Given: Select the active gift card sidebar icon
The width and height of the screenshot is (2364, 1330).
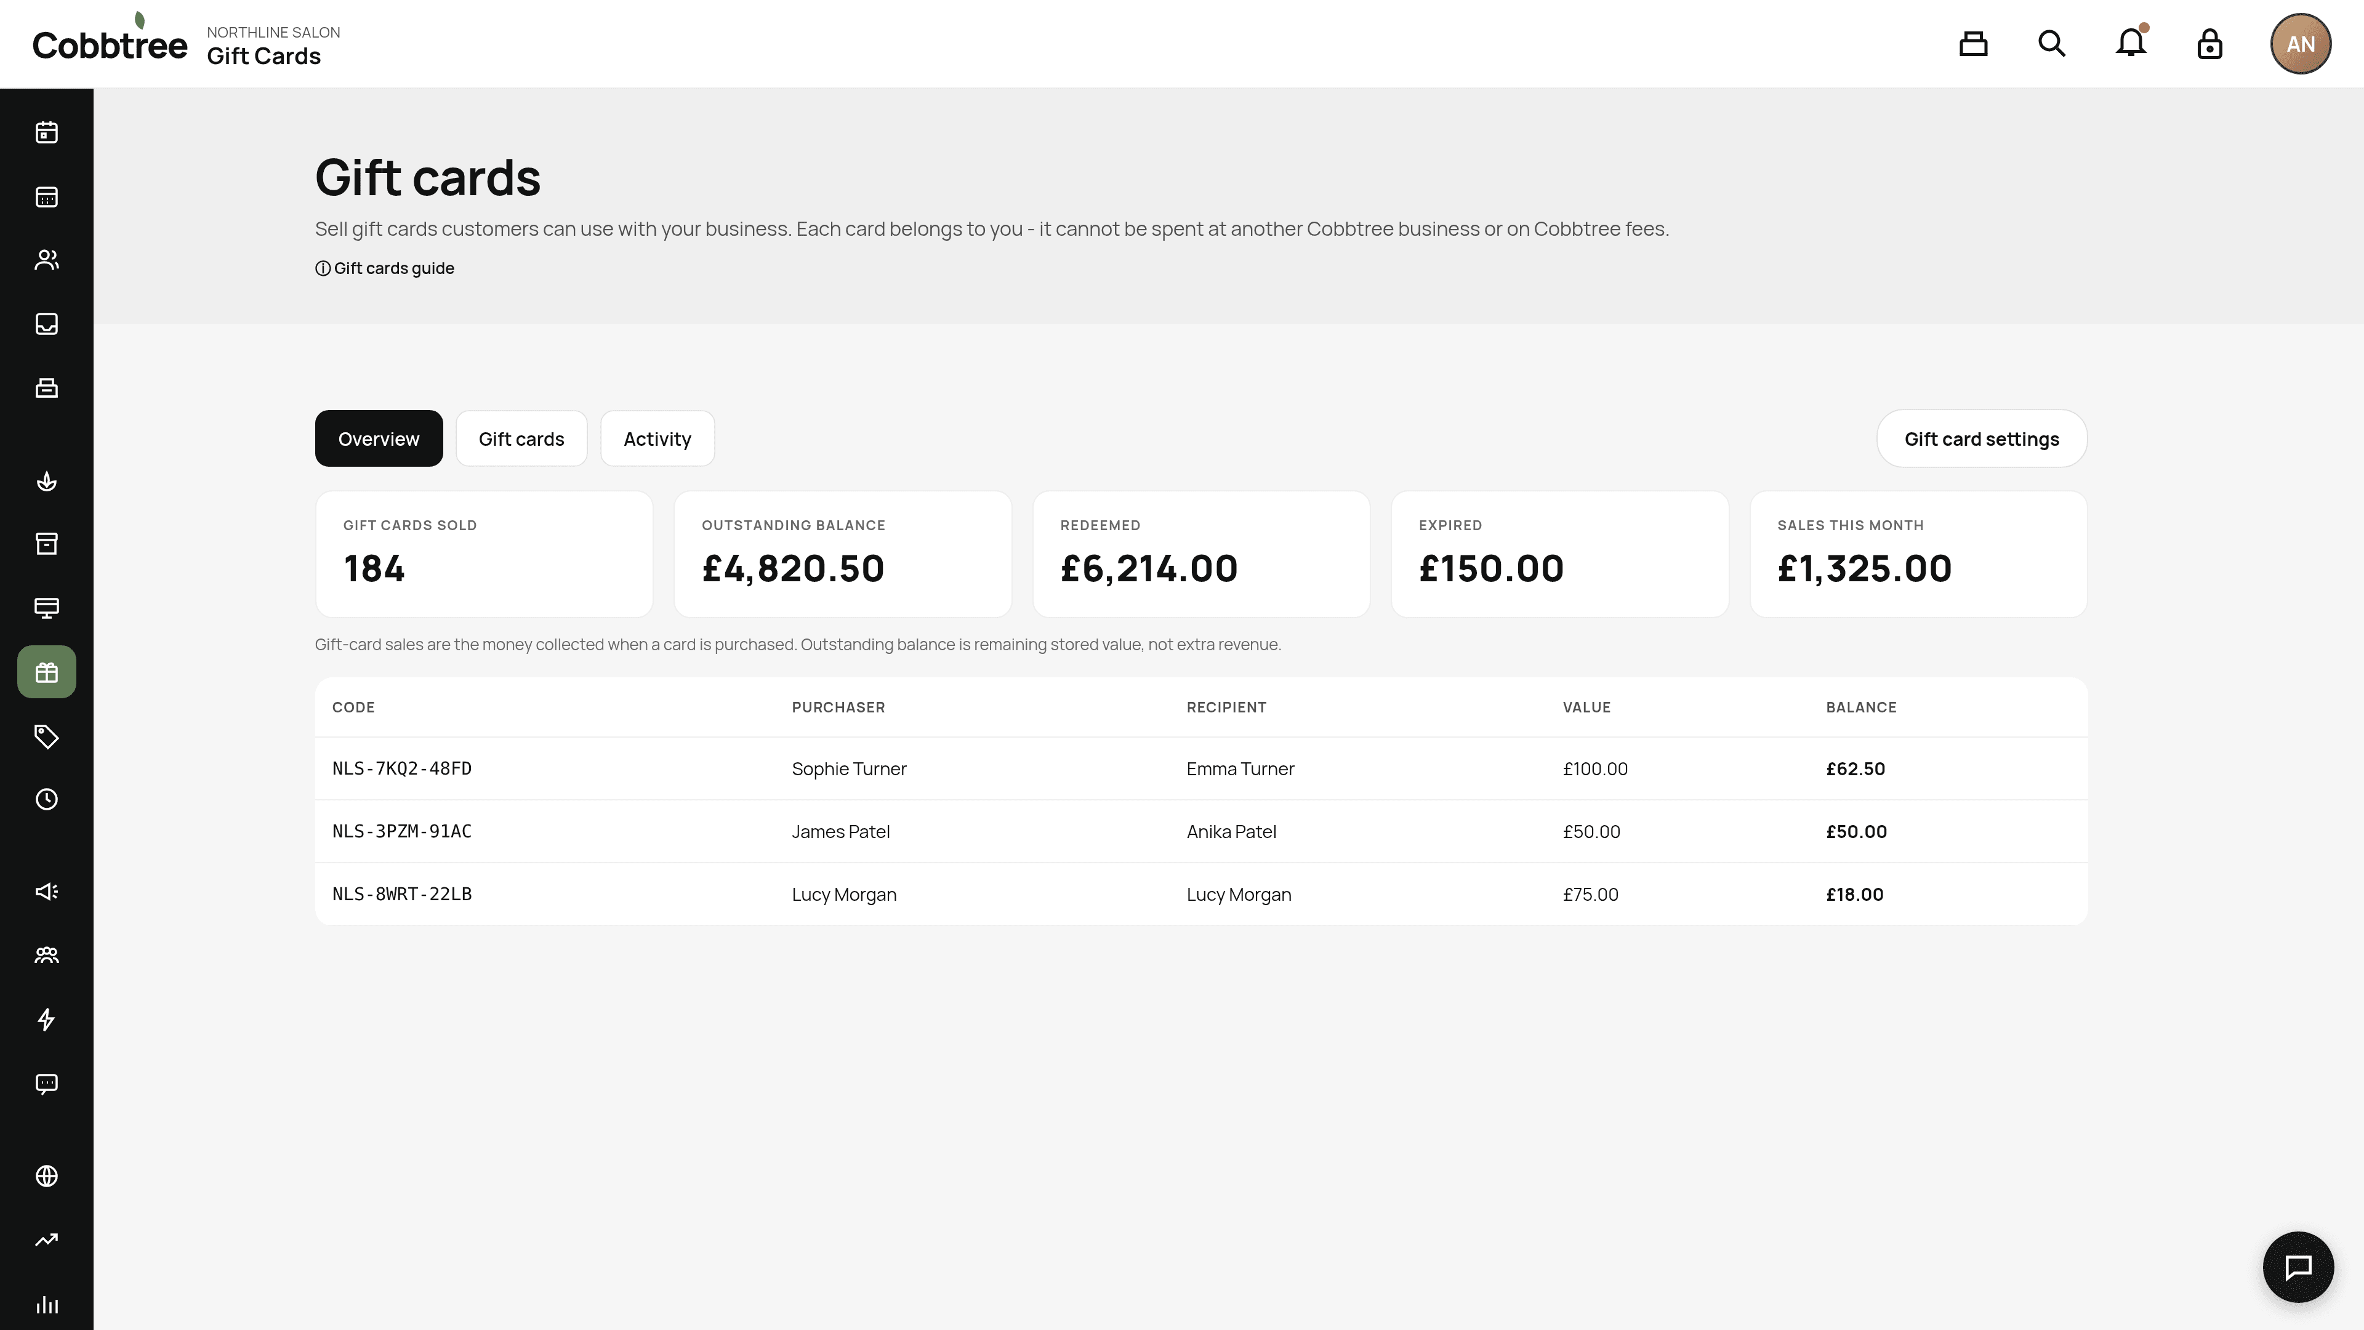Looking at the screenshot, I should [x=47, y=673].
